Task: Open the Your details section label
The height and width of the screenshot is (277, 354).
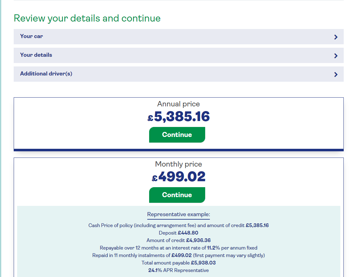Action: (36, 55)
